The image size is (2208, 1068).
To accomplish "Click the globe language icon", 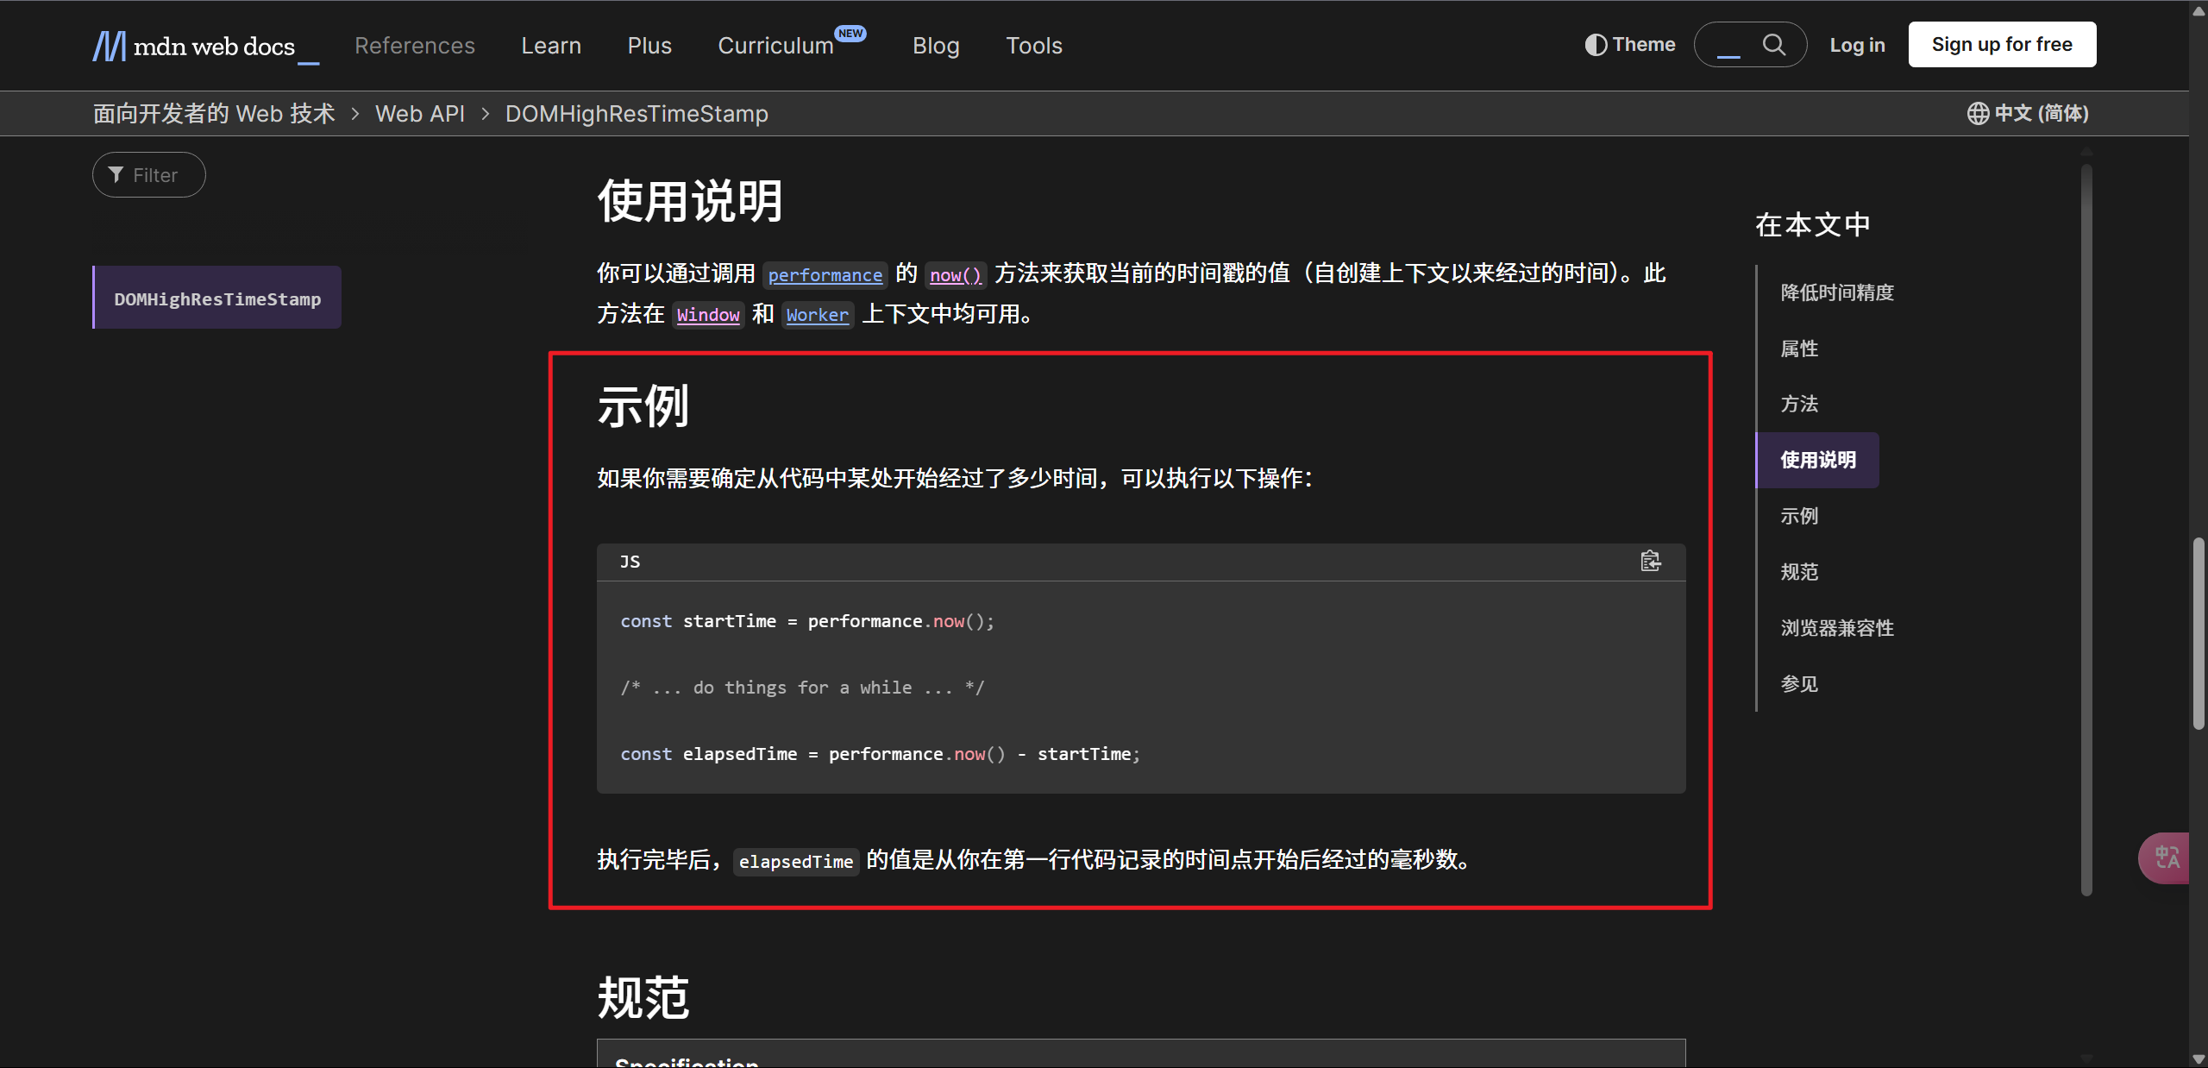I will tap(1978, 114).
